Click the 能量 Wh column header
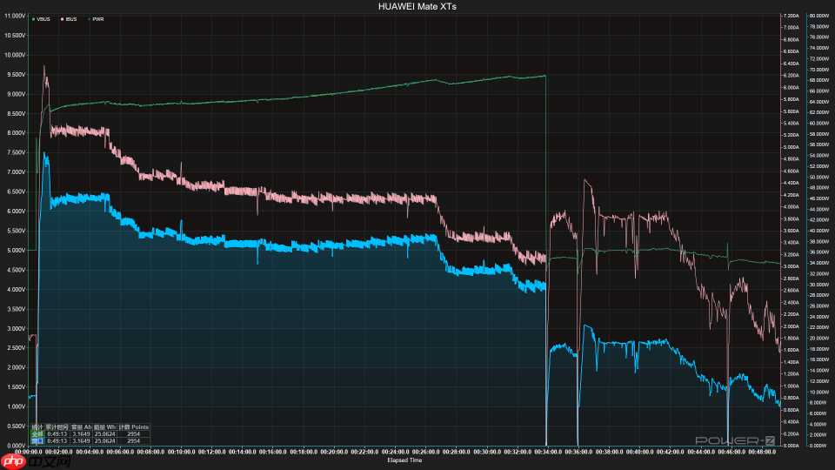 coord(105,426)
